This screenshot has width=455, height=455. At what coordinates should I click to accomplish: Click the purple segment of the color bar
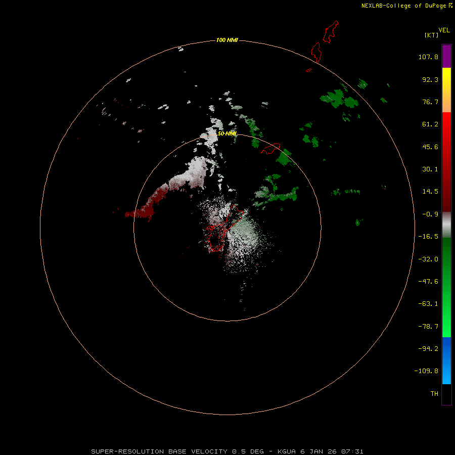446,56
